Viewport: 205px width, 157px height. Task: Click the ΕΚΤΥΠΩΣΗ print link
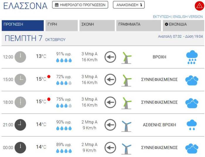[162, 17]
